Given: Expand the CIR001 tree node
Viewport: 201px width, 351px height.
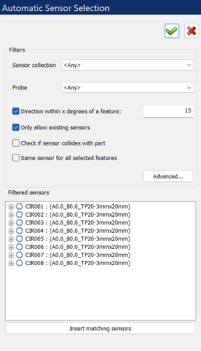Looking at the screenshot, I should pos(11,207).
